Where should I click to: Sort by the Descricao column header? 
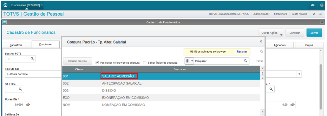[x=180, y=69]
